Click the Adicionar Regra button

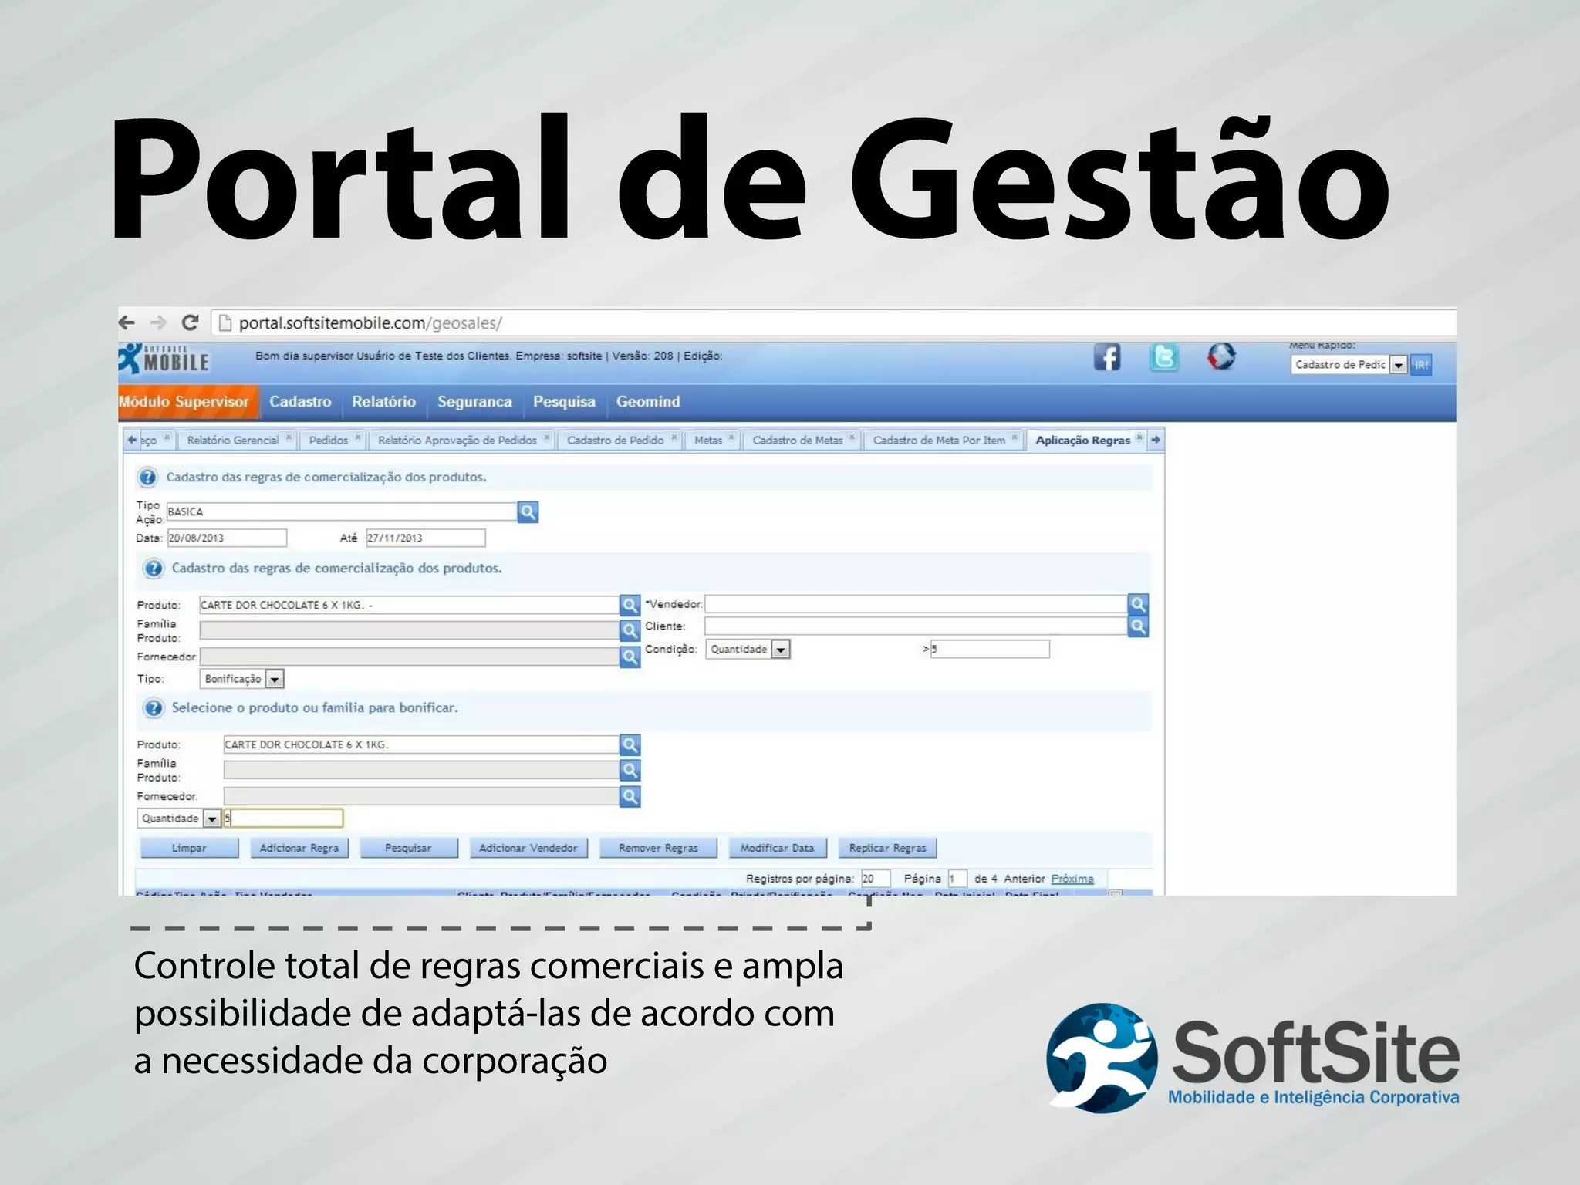(x=299, y=848)
